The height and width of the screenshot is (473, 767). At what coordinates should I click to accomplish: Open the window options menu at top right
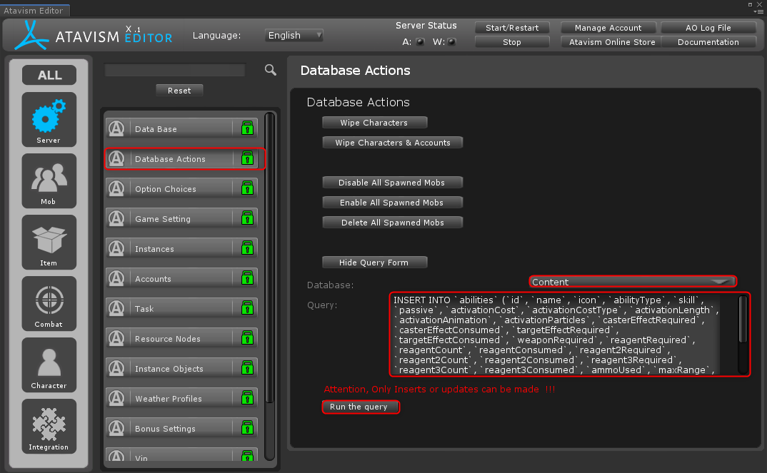click(758, 10)
